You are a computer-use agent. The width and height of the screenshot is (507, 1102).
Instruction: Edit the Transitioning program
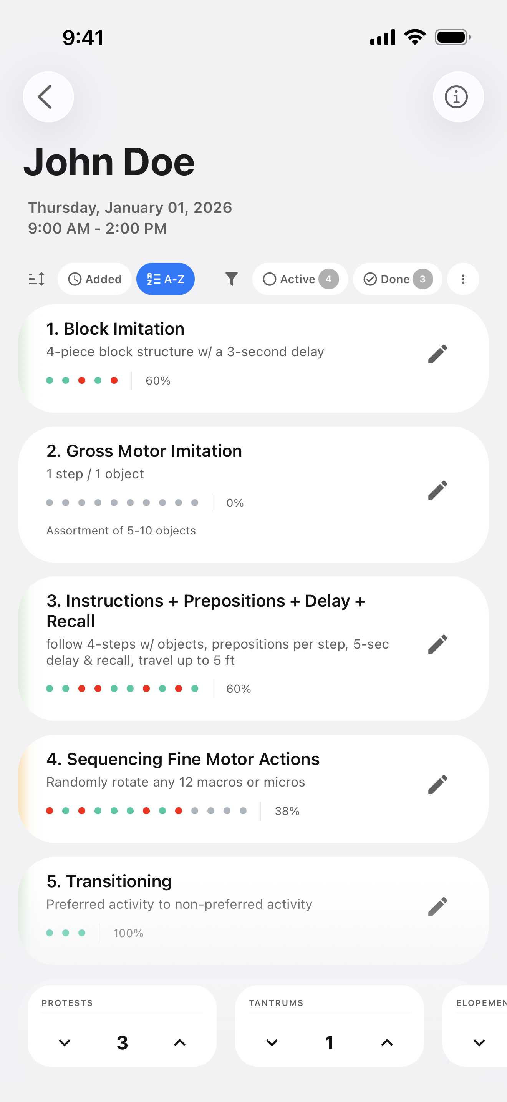[437, 906]
